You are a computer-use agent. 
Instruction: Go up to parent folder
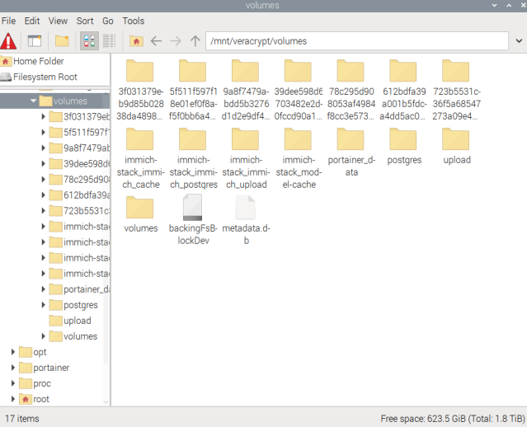pyautogui.click(x=195, y=41)
